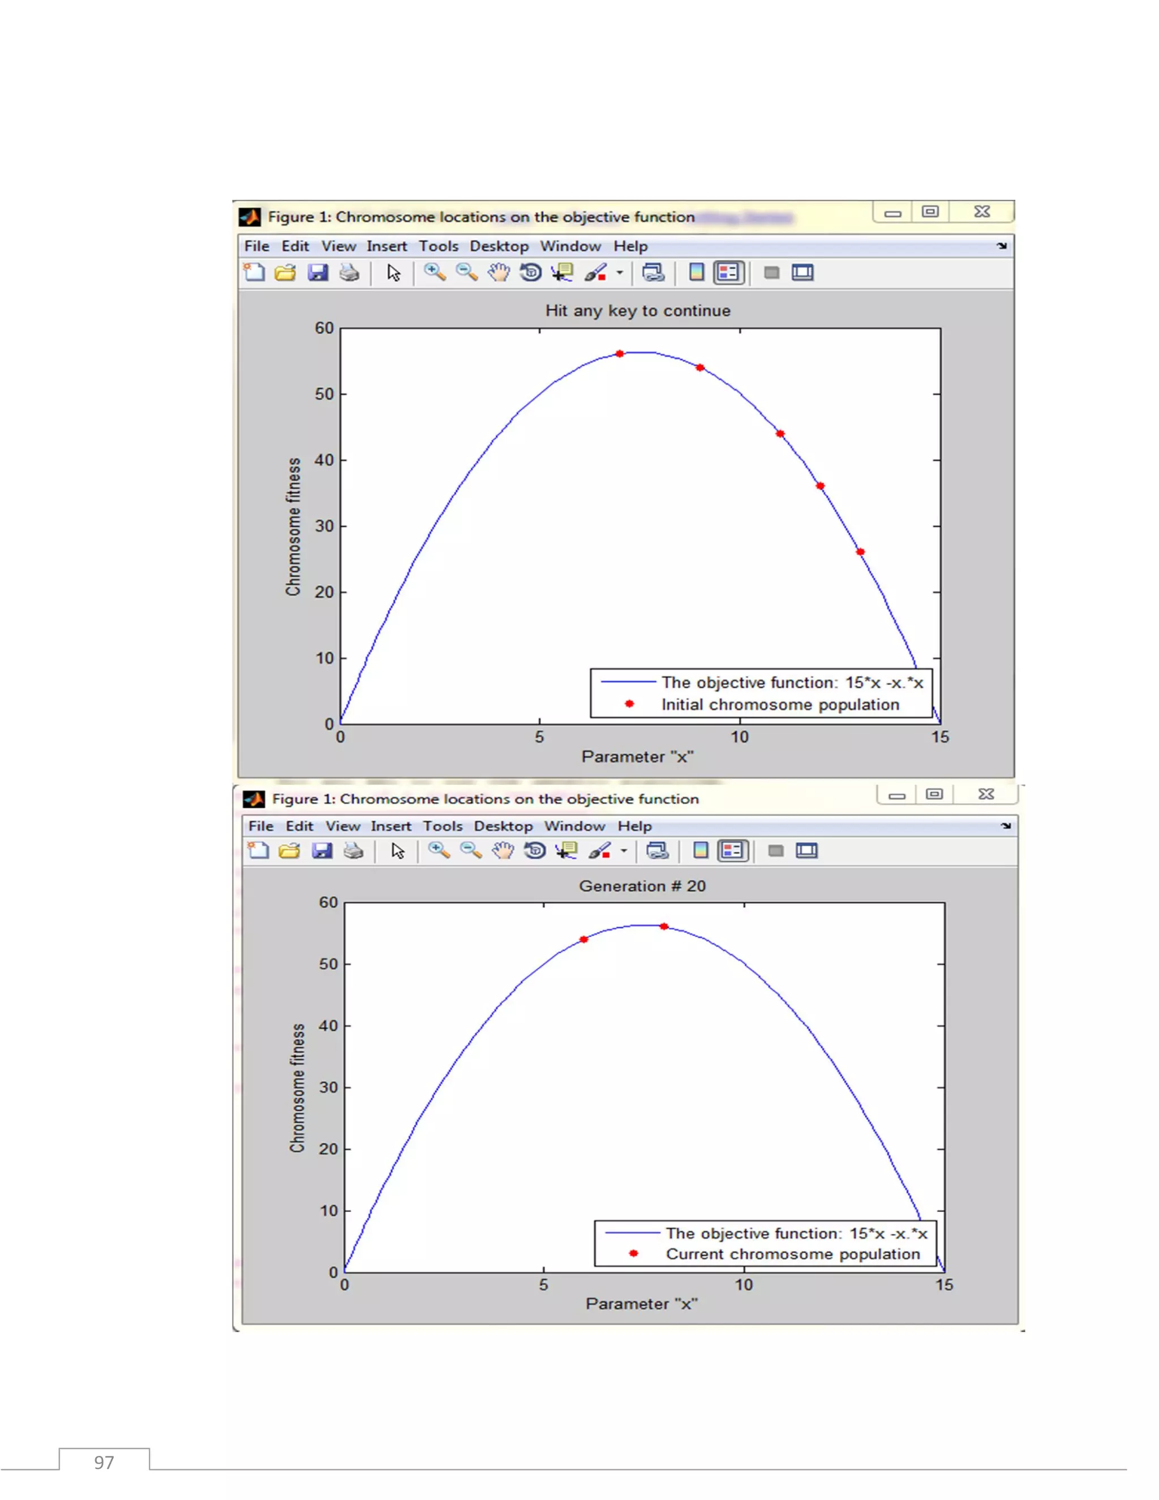The image size is (1159, 1500).
Task: Click Link Plot icon in bottom toolbar
Action: coord(657,851)
